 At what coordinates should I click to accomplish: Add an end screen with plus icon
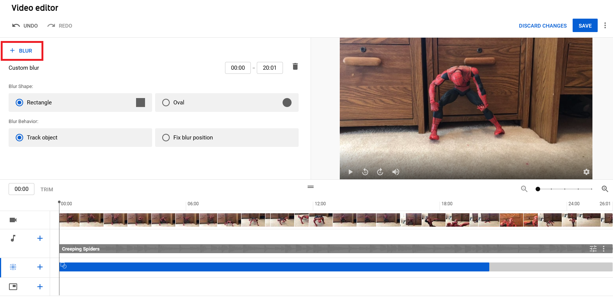click(40, 287)
